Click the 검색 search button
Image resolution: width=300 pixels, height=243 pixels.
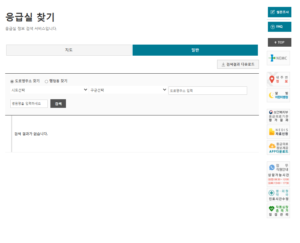pyautogui.click(x=58, y=103)
